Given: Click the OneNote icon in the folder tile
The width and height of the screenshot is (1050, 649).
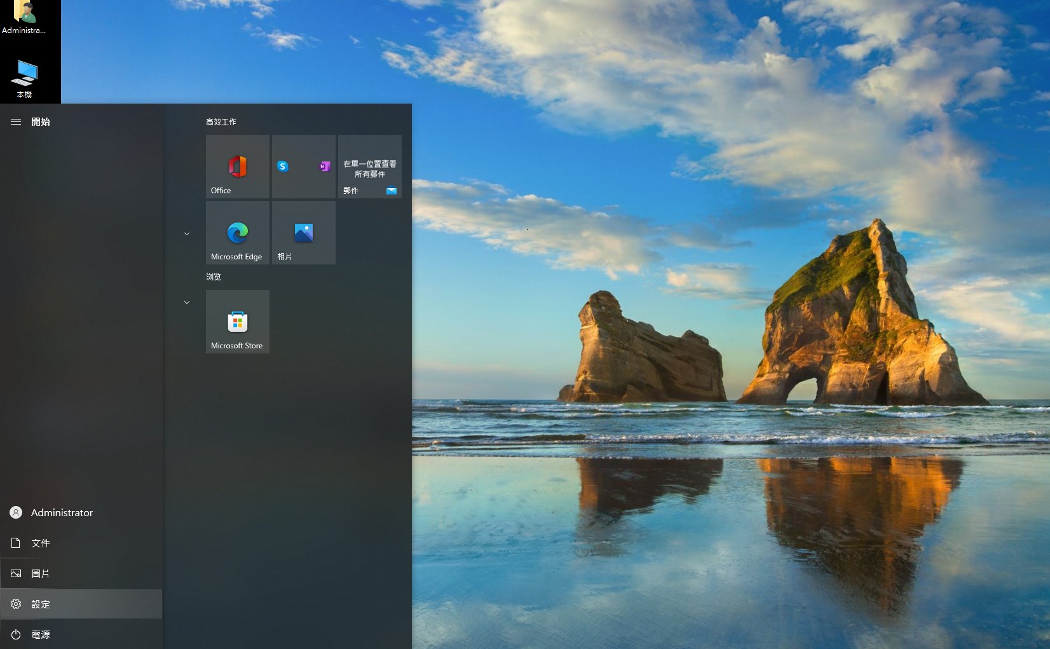Looking at the screenshot, I should point(325,166).
